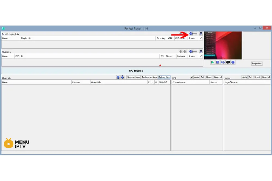Click the Save settings button

pyautogui.click(x=133, y=77)
